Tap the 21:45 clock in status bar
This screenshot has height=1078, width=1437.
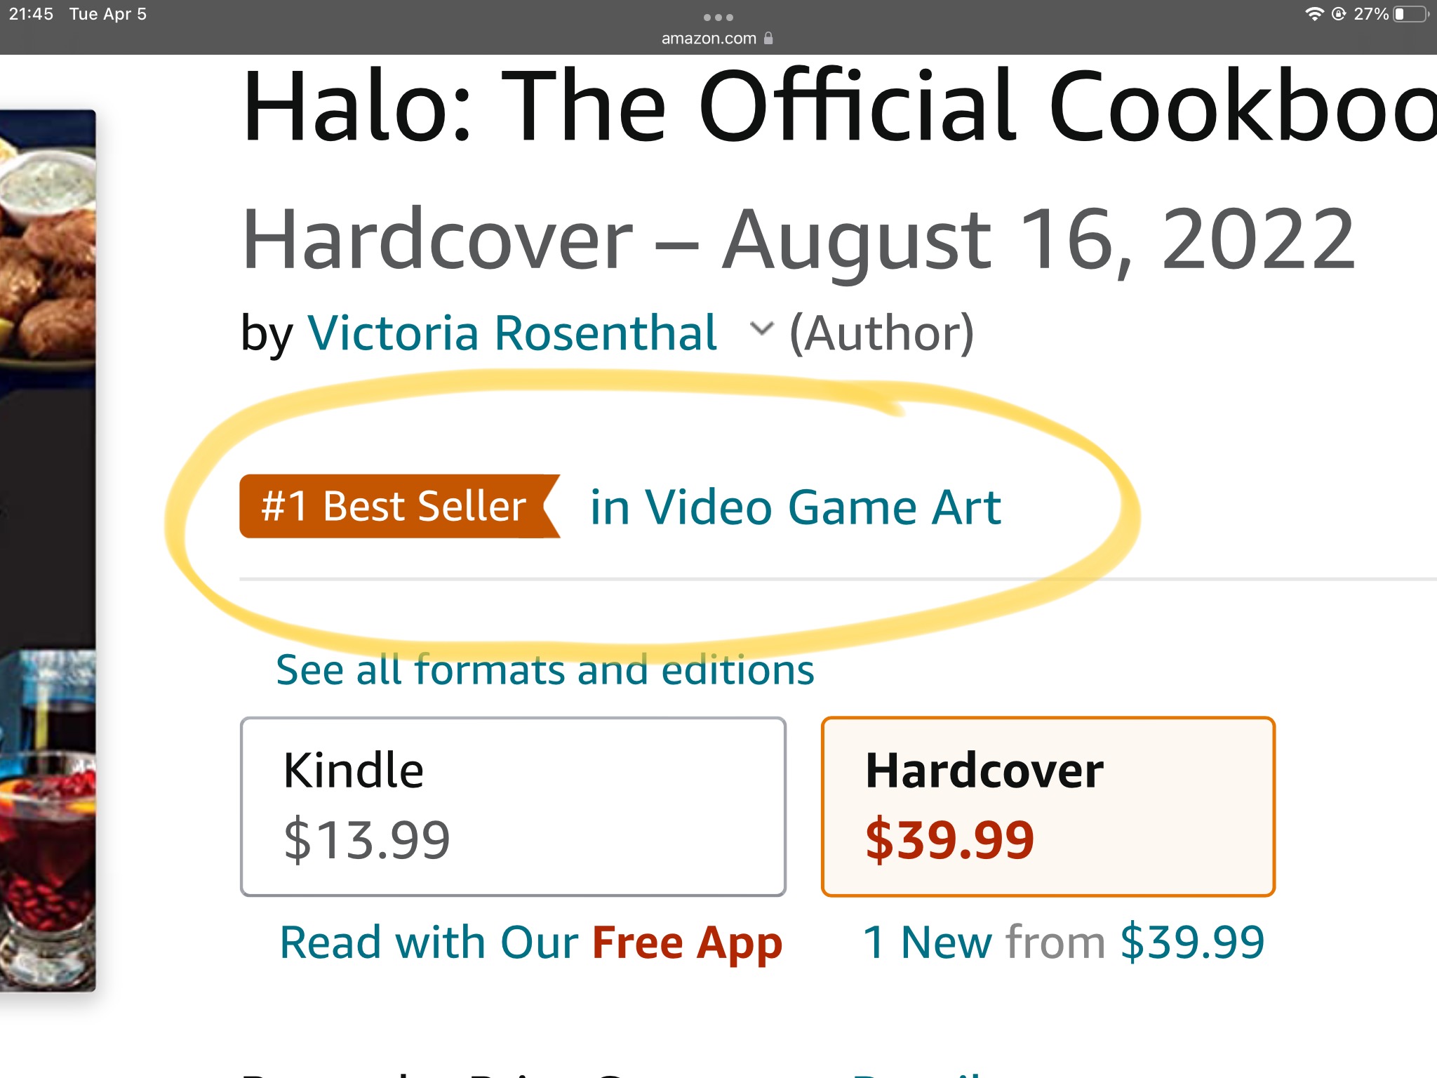31,14
